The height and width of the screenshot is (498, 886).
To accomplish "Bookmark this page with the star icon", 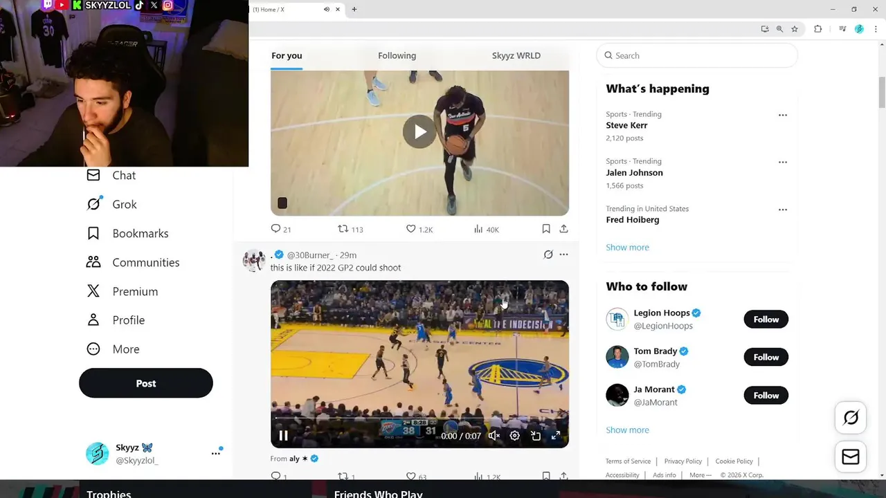I will pyautogui.click(x=795, y=29).
